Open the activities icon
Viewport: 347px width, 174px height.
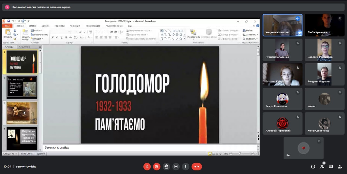point(340,167)
